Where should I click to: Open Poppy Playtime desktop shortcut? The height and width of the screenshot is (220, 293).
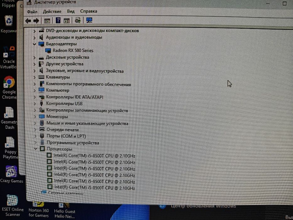[x=10, y=148]
